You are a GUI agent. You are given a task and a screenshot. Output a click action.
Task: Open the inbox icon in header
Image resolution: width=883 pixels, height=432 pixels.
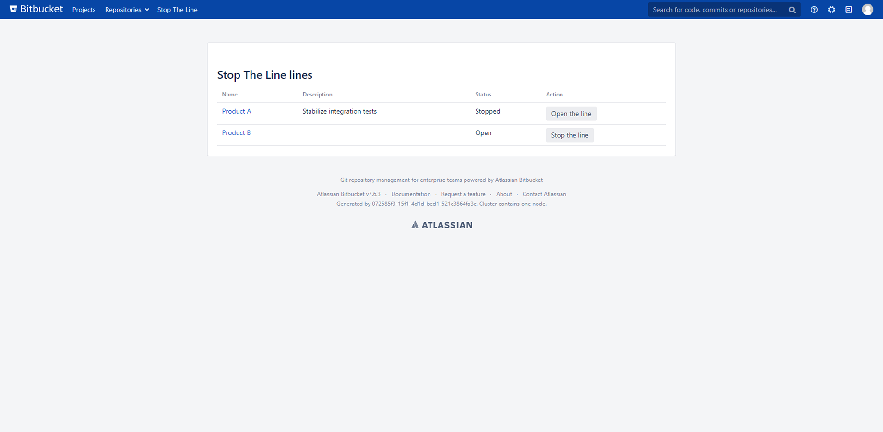tap(848, 10)
